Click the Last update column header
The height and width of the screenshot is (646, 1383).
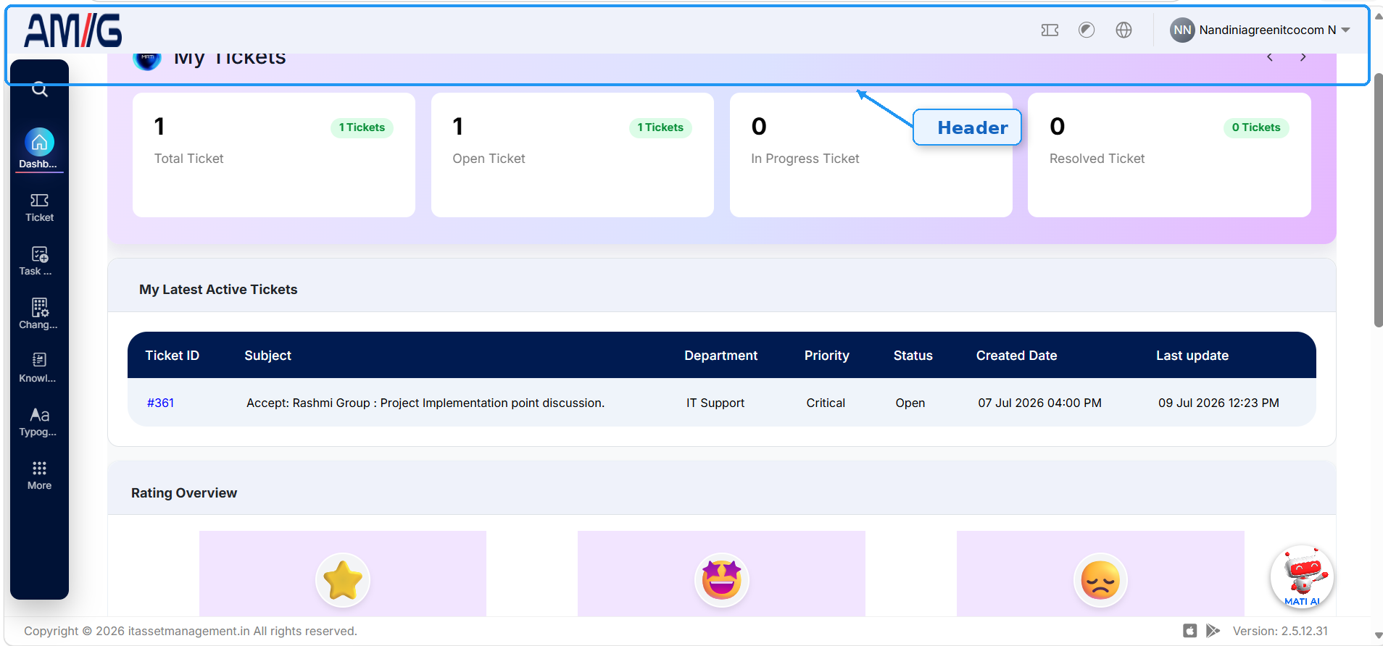point(1192,356)
